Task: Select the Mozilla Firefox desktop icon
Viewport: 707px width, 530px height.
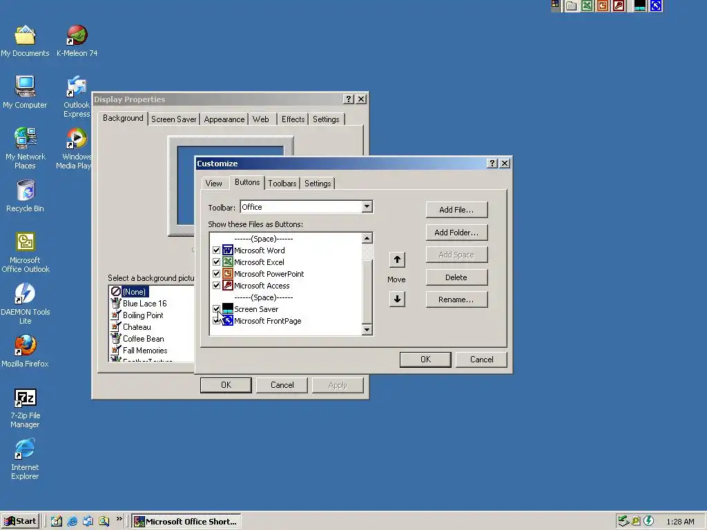Action: 26,351
